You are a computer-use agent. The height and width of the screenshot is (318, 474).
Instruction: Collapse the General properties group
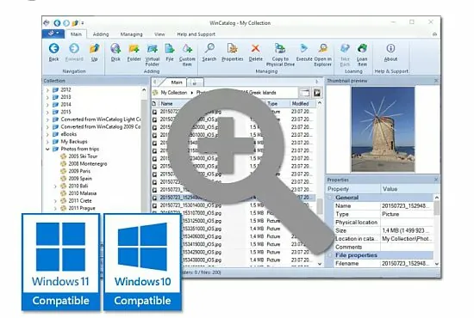click(x=330, y=198)
